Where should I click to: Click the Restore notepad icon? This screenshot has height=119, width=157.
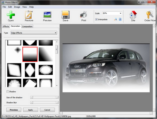29,15
